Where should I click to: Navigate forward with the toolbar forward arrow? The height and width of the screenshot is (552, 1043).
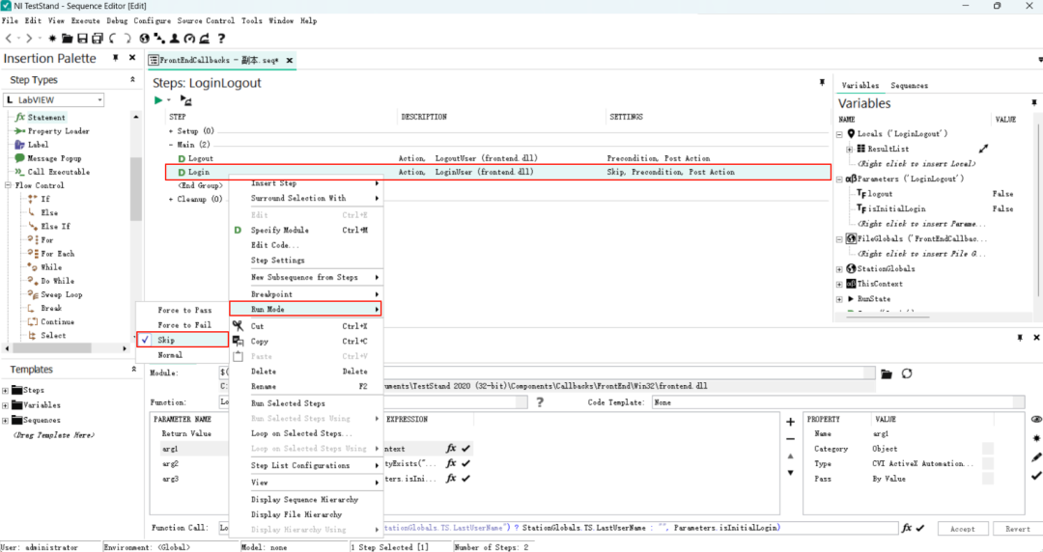[x=29, y=39]
